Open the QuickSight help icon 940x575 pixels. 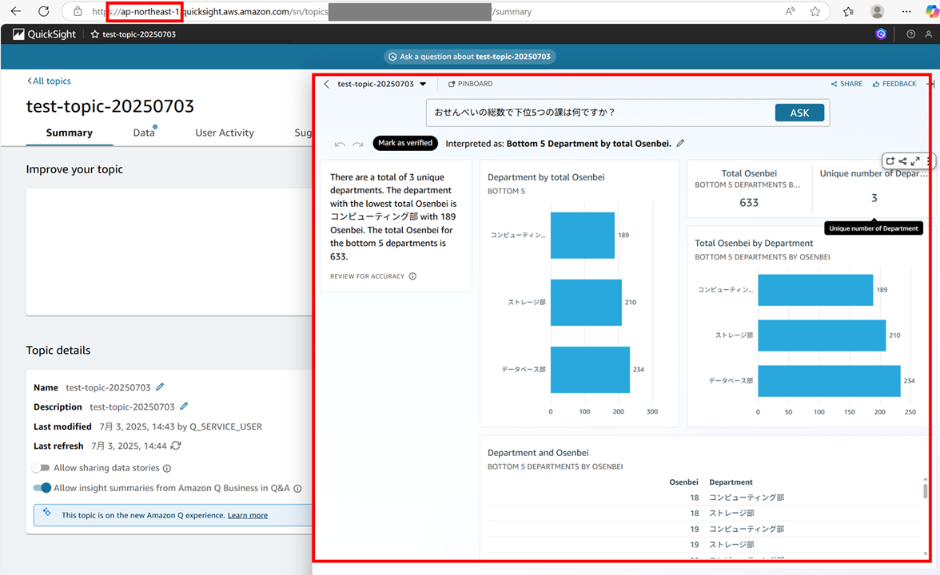[x=910, y=34]
